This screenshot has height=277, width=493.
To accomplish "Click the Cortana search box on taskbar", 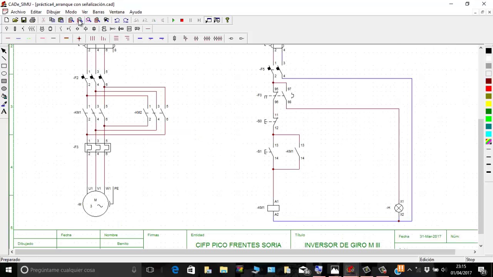I will pos(80,270).
